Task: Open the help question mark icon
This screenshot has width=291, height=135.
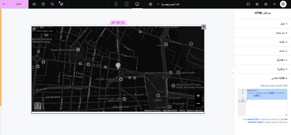Action: click(x=43, y=4)
